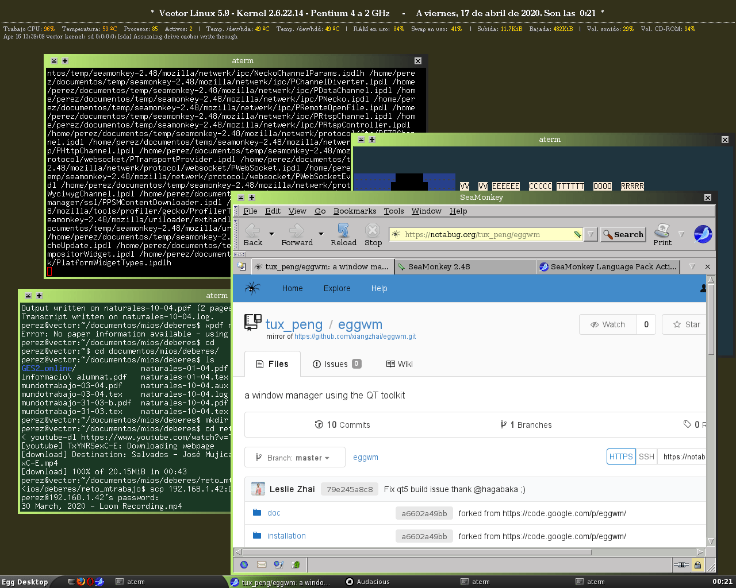Image resolution: width=736 pixels, height=588 pixels.
Task: Open the installation folder icon
Action: click(257, 536)
